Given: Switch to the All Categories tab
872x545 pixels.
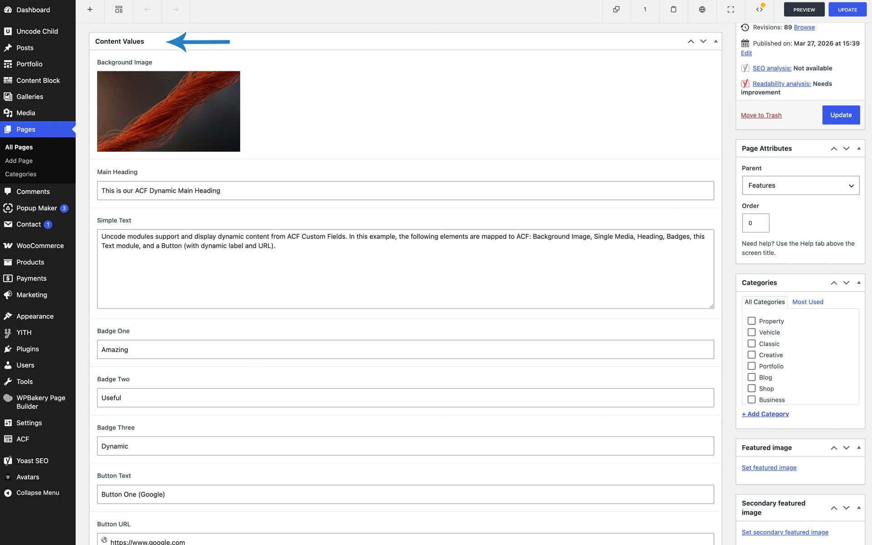Looking at the screenshot, I should [x=765, y=302].
